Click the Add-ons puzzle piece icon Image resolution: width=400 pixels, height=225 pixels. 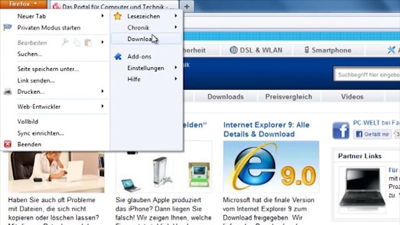tap(118, 56)
